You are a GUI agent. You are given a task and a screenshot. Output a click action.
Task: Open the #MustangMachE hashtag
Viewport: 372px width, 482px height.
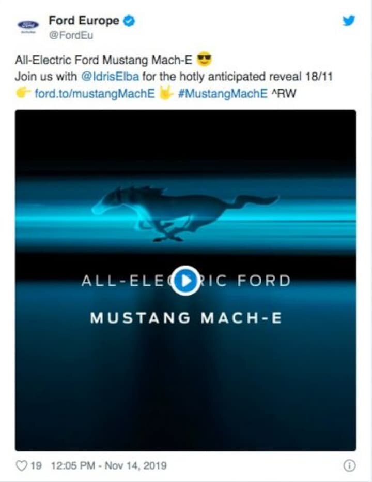tap(223, 93)
